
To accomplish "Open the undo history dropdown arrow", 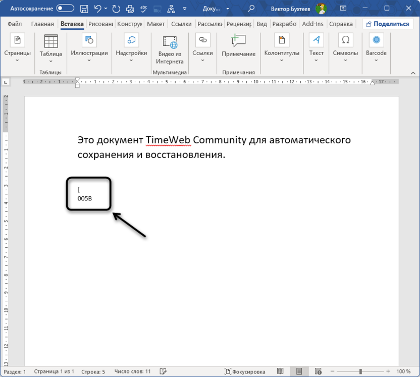I will click(x=106, y=9).
